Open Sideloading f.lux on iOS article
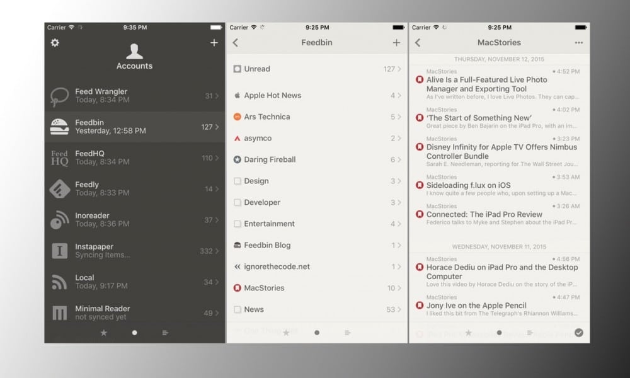This screenshot has width=630, height=378. (500, 185)
